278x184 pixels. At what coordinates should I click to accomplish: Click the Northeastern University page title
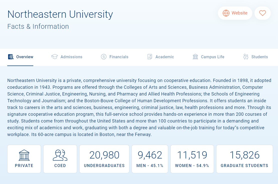click(60, 14)
